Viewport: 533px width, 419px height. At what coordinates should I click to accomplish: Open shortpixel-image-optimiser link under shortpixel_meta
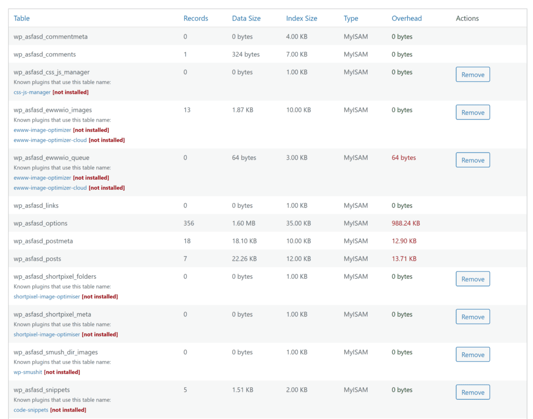coord(46,334)
